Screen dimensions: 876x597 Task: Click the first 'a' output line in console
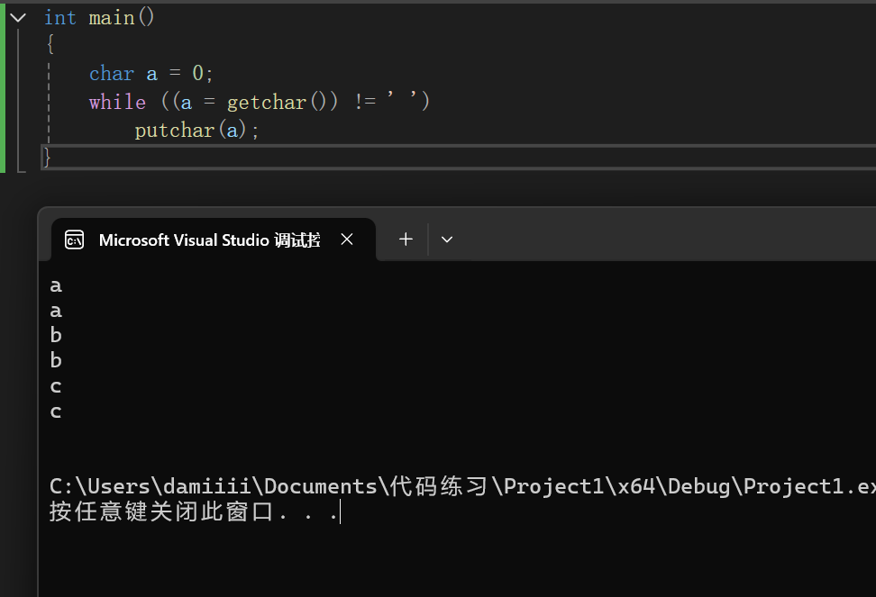pos(56,285)
